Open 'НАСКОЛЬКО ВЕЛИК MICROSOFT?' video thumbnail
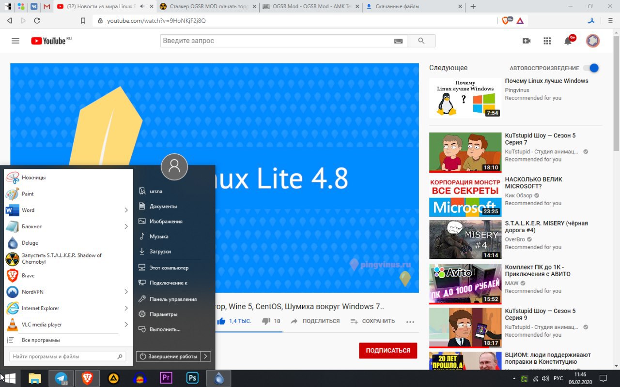 click(465, 196)
